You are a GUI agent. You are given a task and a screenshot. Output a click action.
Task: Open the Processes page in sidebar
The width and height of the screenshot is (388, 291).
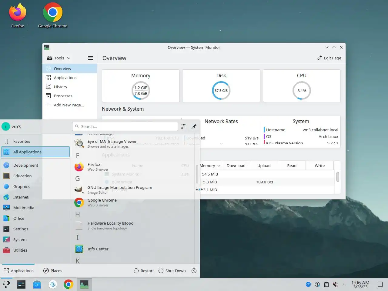pyautogui.click(x=70, y=96)
